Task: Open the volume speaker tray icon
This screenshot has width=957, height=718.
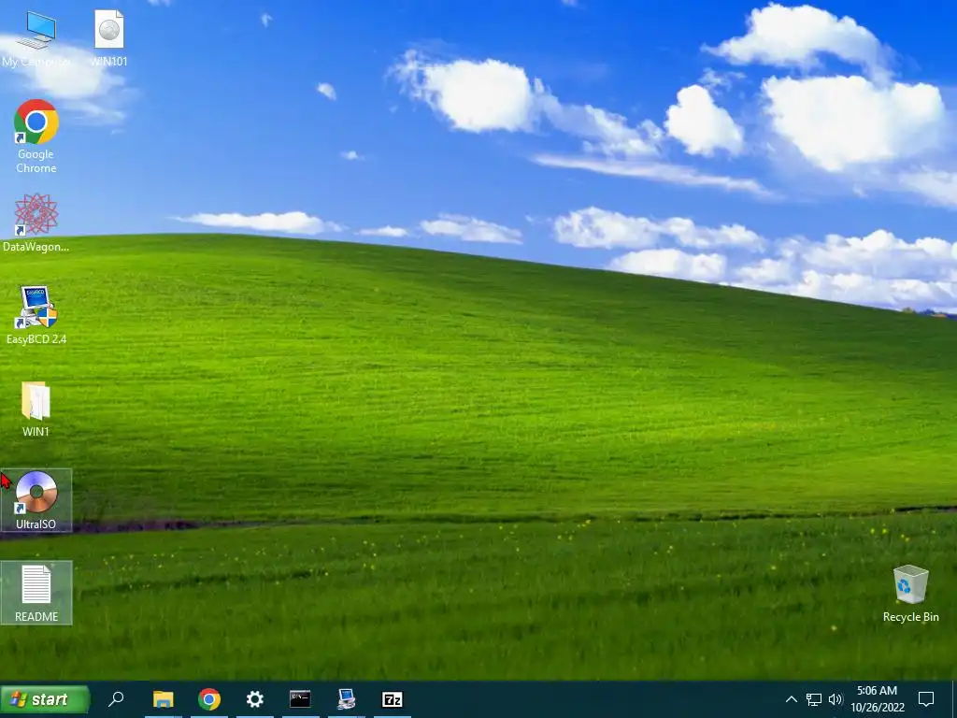Action: [x=836, y=699]
